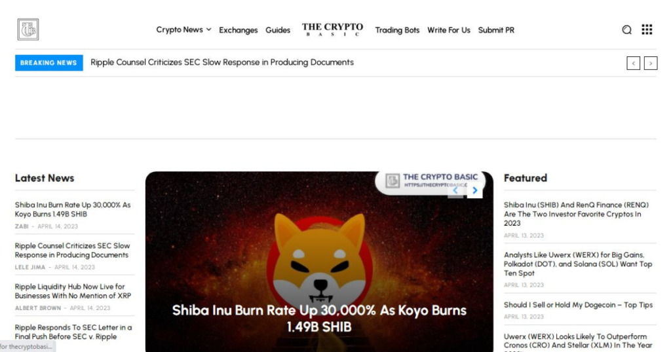Viewport: 671px width, 352px height.
Task: Show next breaking news headline arrow
Action: tap(651, 63)
